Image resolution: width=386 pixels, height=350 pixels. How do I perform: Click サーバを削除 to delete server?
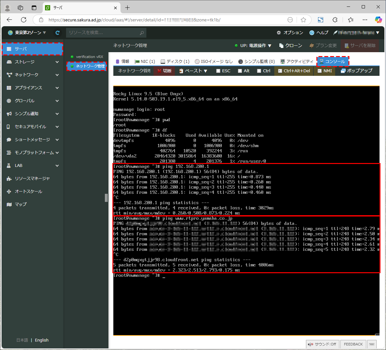click(x=360, y=46)
